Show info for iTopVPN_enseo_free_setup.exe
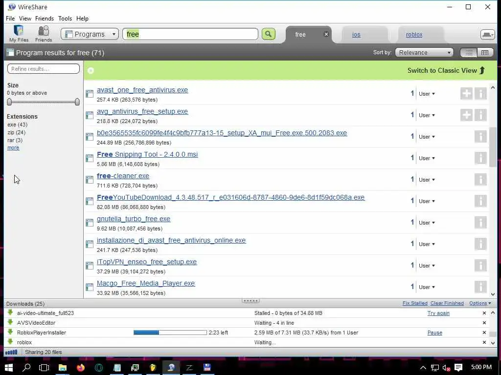Screen dimensions: 501x375 pyautogui.click(x=480, y=265)
